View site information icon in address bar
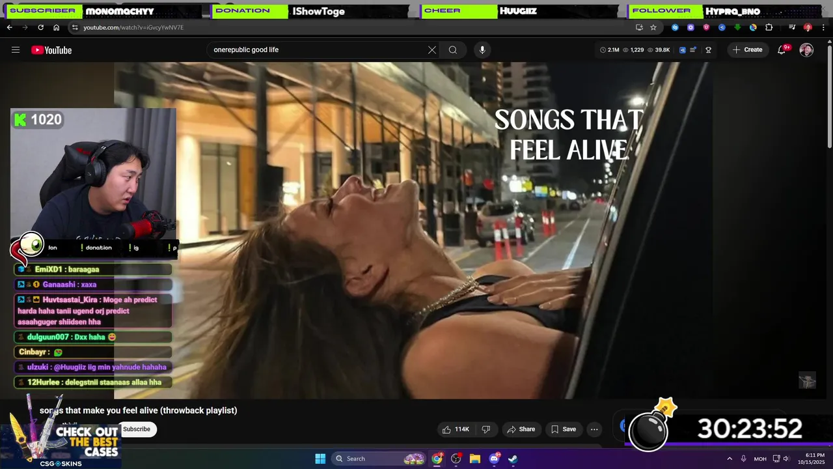Image resolution: width=833 pixels, height=469 pixels. point(75,27)
